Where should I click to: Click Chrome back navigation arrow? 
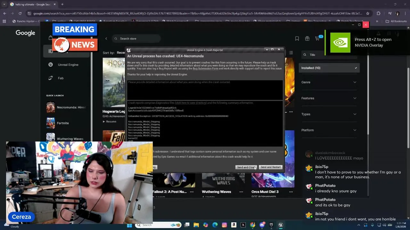[4, 13]
